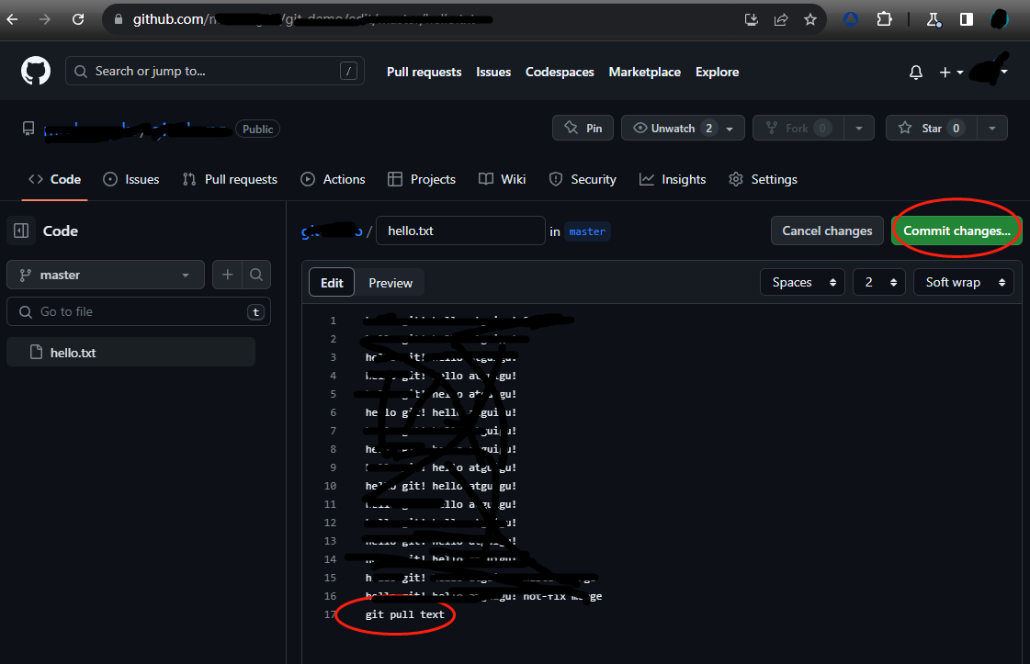
Task: Open the Spaces indent mode dropdown
Action: (x=803, y=282)
